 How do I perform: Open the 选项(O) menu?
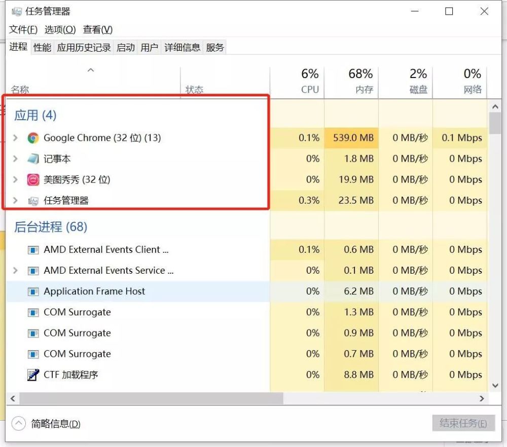tap(60, 30)
